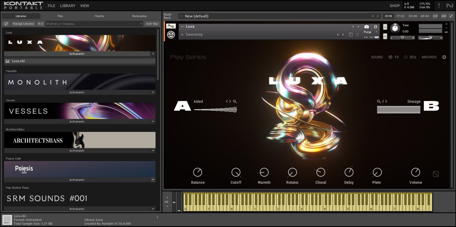
Task: Save the Swarmmy snapshot with disk icon
Action: tap(351, 35)
